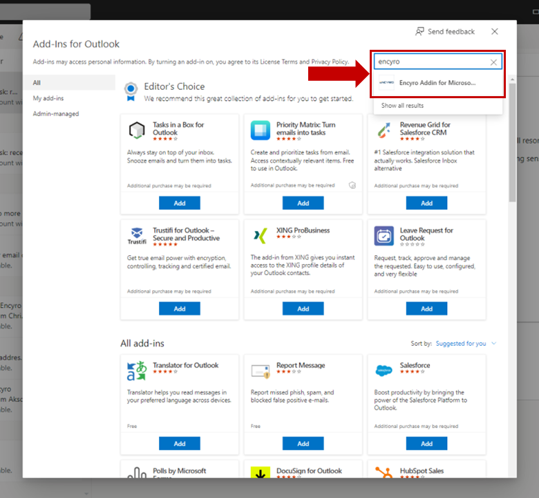Add Priority Matrix add-in

click(x=303, y=203)
